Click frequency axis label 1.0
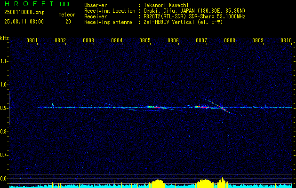The width and height of the screenshot is (296, 188). pos(3,85)
